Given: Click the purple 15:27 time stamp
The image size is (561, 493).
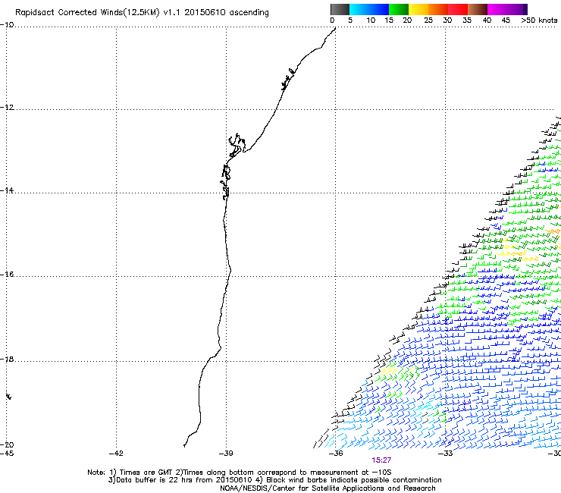Looking at the screenshot, I should click(x=381, y=460).
